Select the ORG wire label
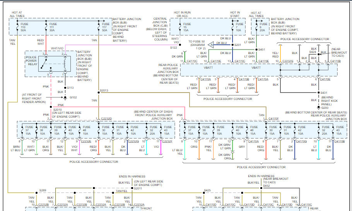Image resolution: width=352 pixels, height=211 pixels. (194, 147)
